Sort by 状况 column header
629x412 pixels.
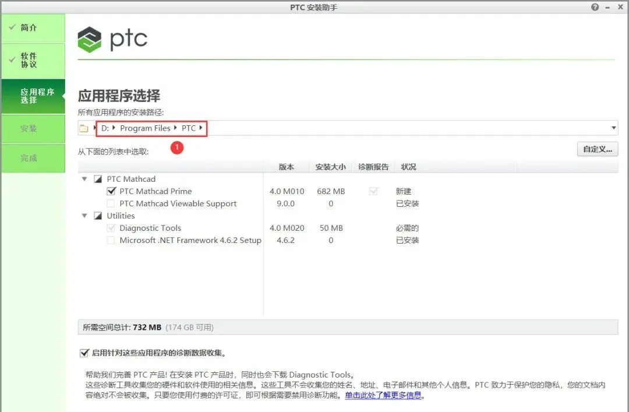(408, 167)
